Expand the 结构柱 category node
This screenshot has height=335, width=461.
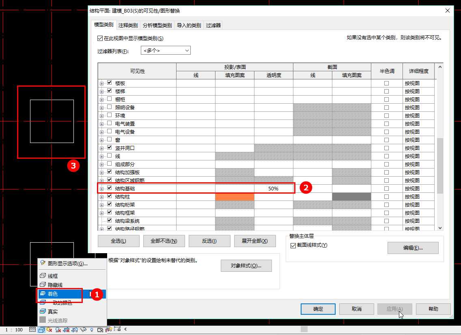pos(102,197)
